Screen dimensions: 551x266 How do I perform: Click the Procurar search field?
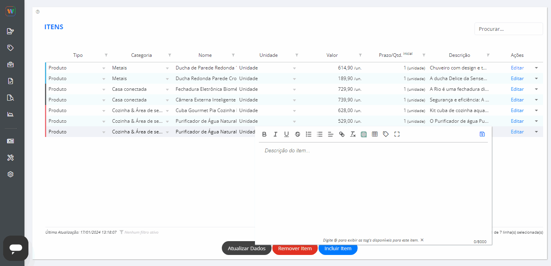pyautogui.click(x=508, y=29)
